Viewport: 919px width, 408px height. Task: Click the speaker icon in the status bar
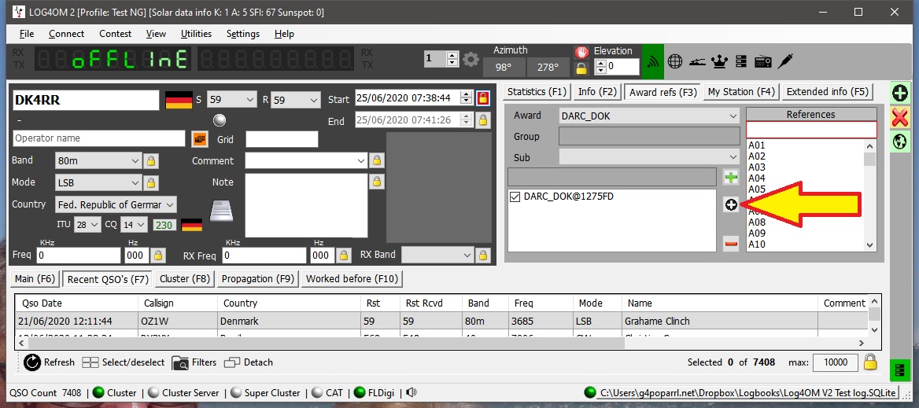pyautogui.click(x=411, y=393)
